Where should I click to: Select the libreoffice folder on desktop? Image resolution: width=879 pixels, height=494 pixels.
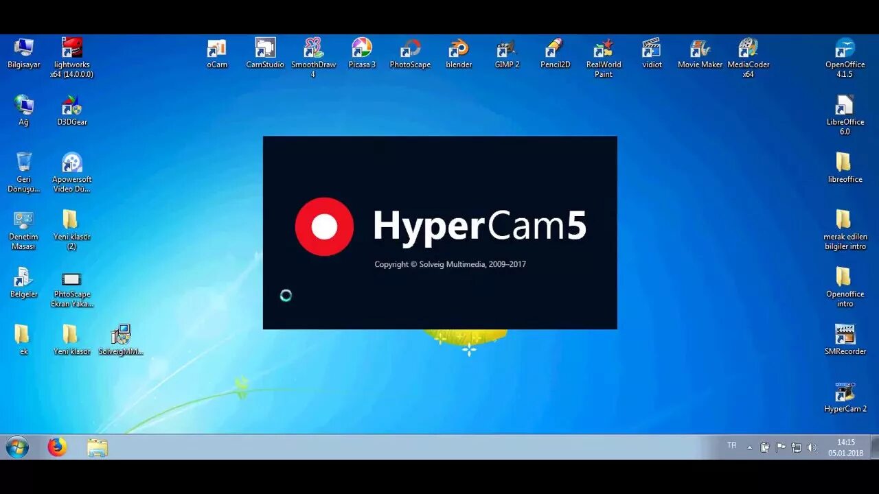845,168
